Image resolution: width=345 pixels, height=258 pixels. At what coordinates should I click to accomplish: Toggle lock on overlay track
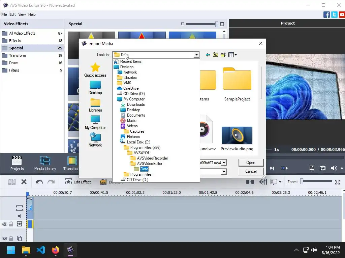[11, 238]
